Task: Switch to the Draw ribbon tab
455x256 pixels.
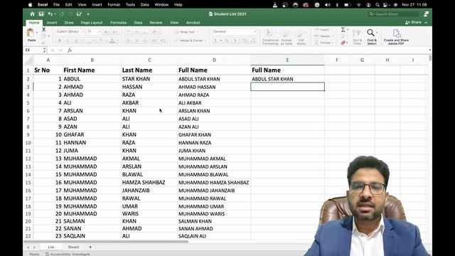Action: pyautogui.click(x=69, y=23)
